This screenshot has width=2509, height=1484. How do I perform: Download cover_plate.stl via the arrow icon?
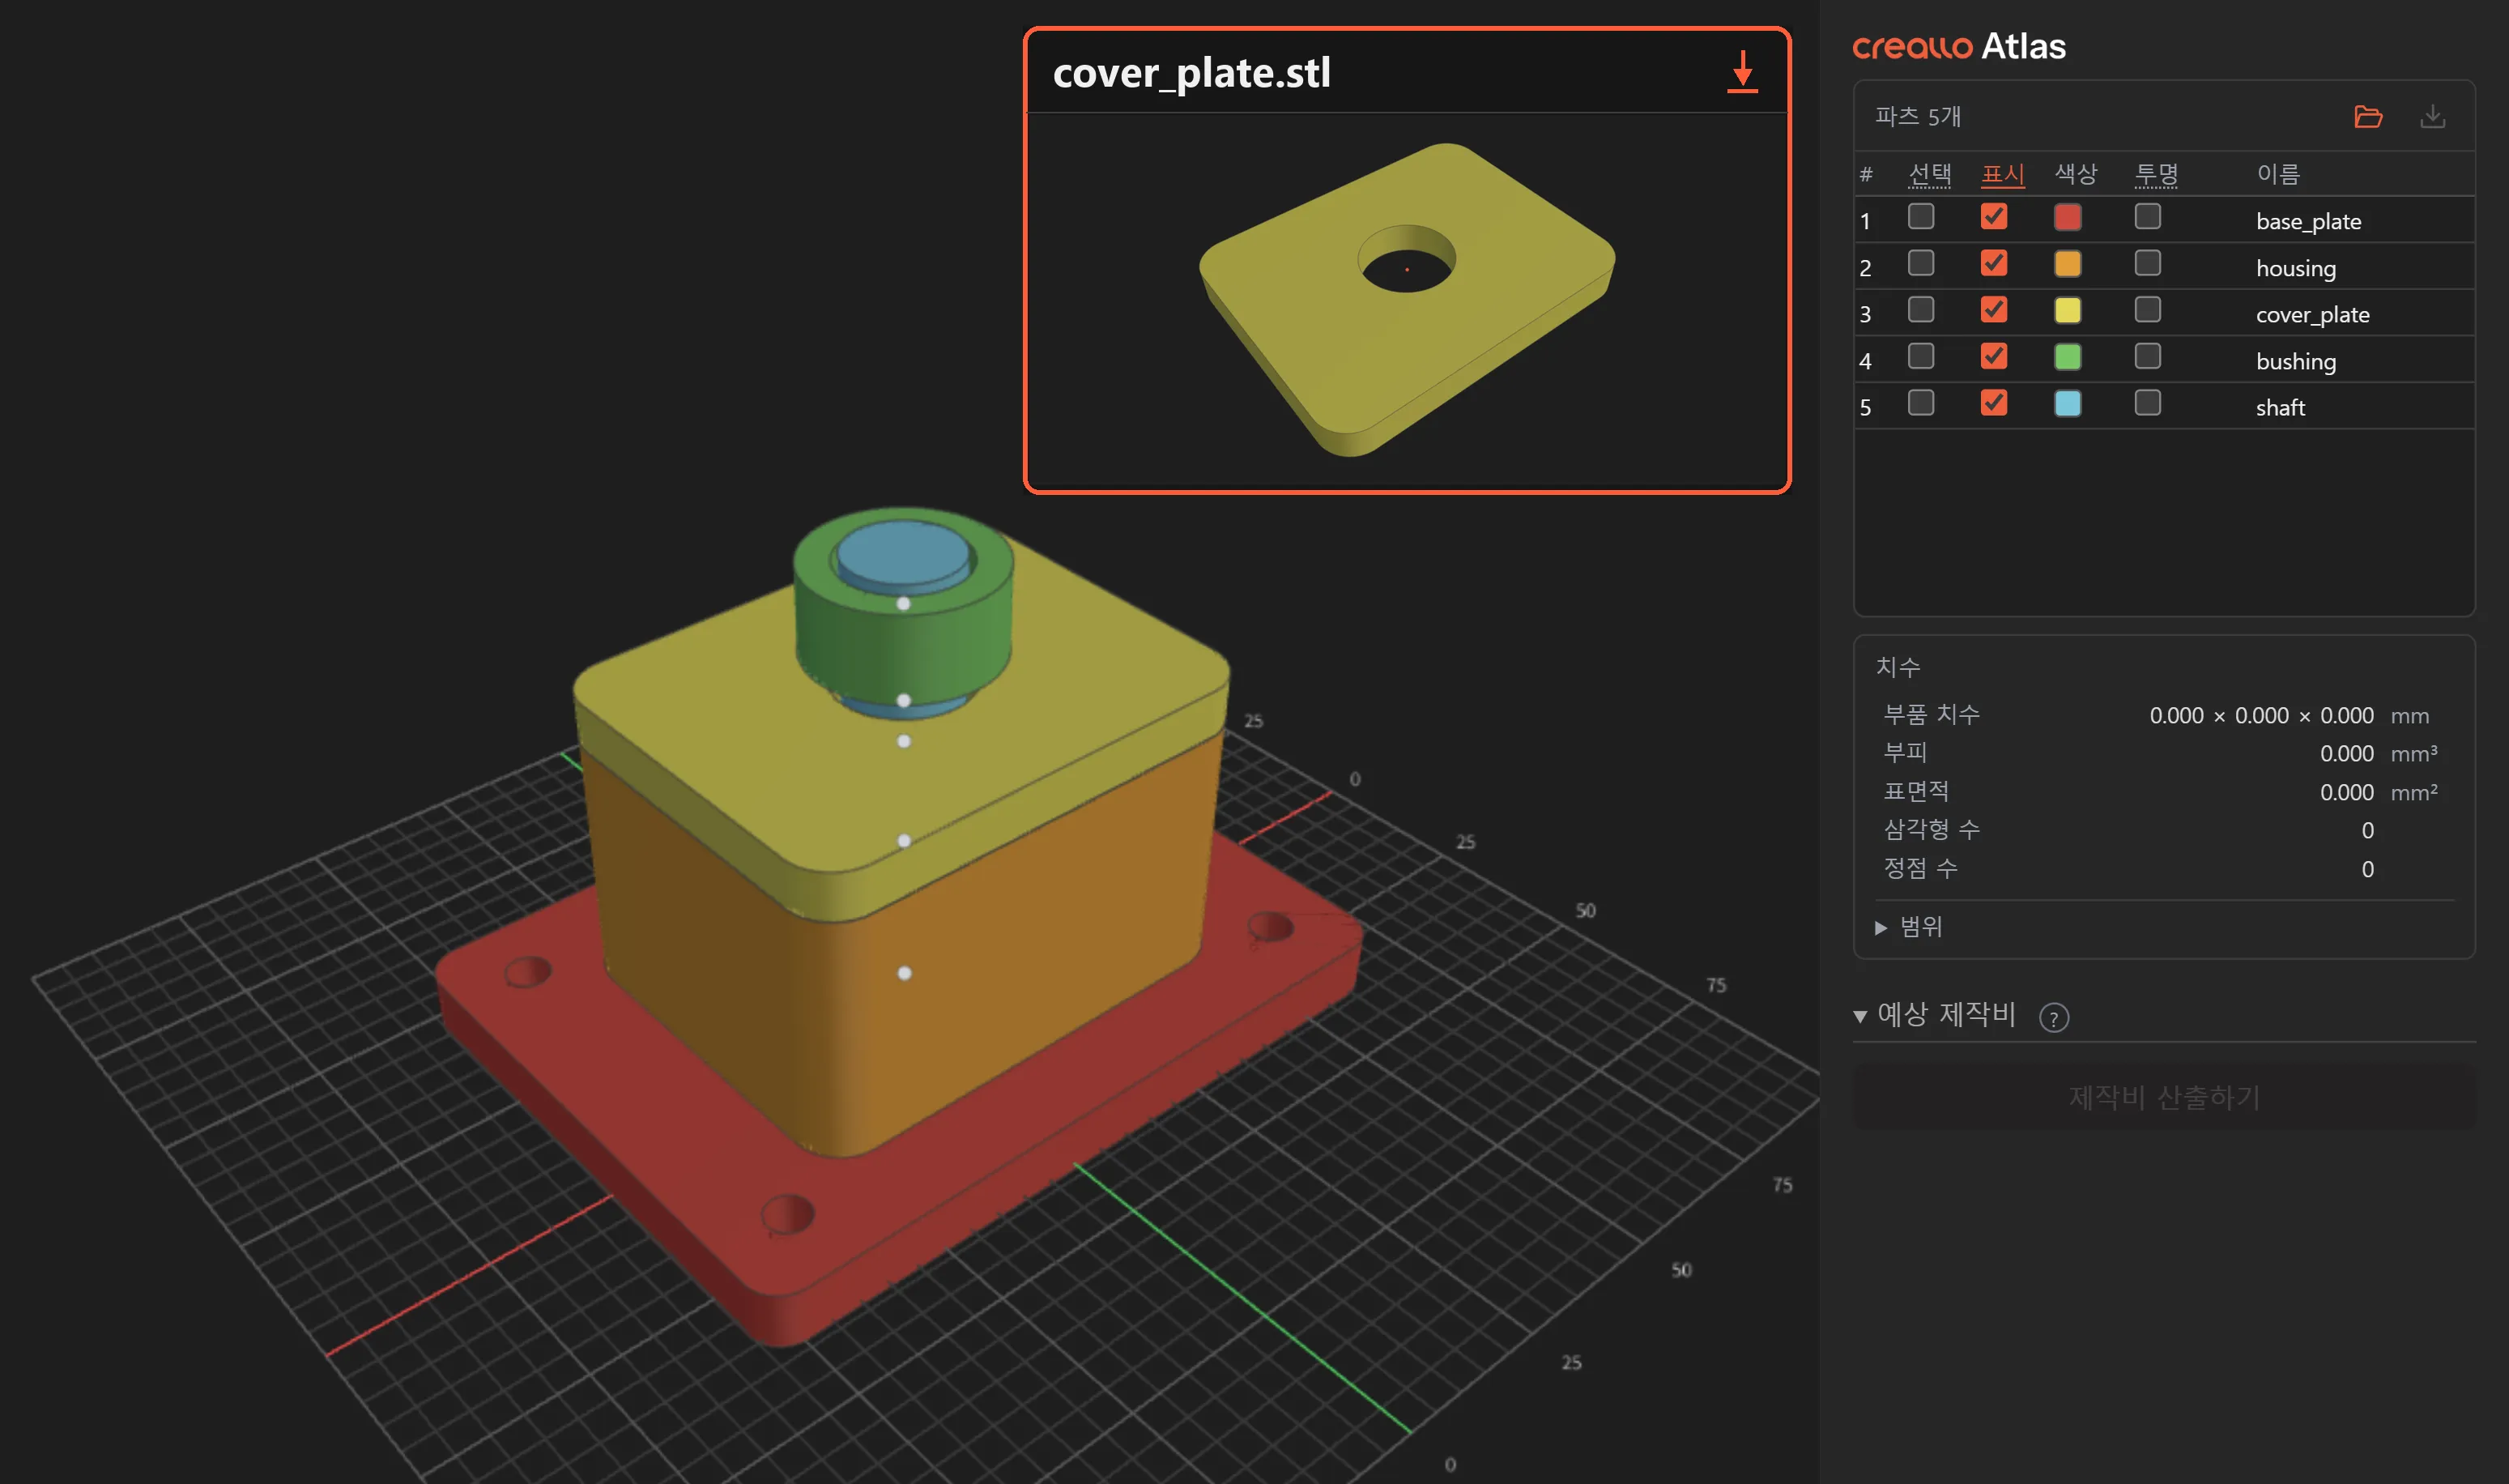(x=1741, y=72)
